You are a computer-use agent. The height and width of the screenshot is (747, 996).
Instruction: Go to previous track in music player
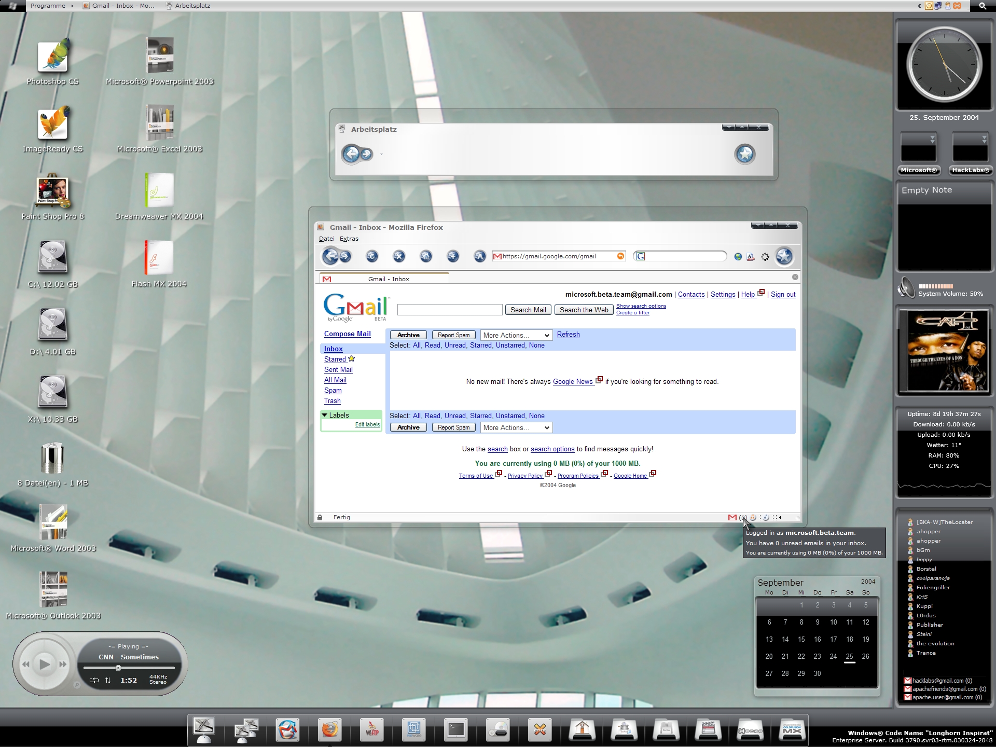tap(25, 665)
